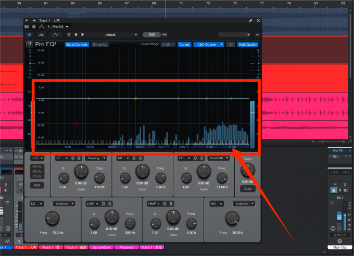Screen dimensions: 354x256
Task: Click the Auto gain button
Action: tap(248, 188)
